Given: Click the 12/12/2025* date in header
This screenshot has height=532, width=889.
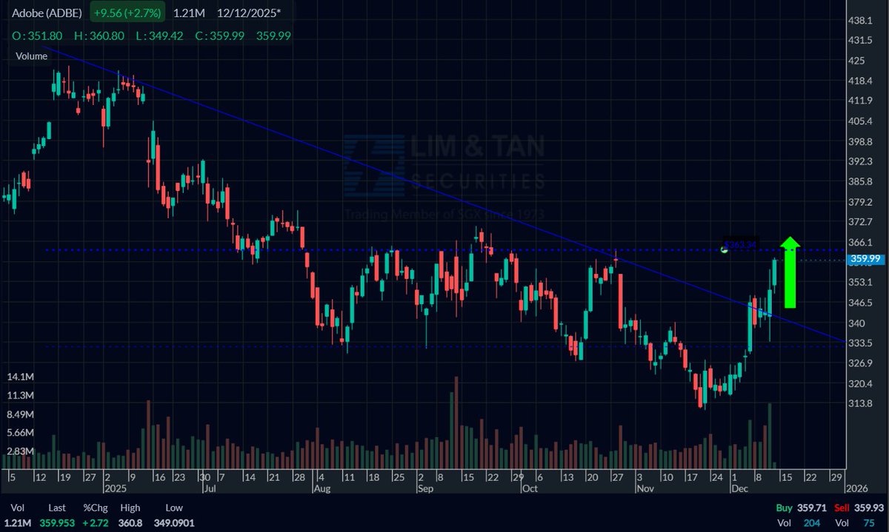Looking at the screenshot, I should click(250, 13).
